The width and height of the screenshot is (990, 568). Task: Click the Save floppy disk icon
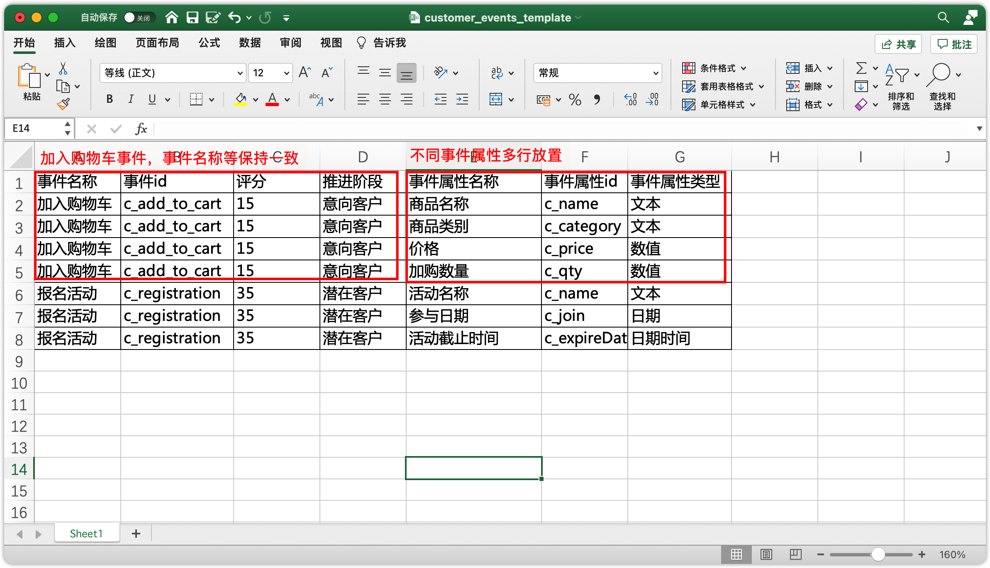[x=192, y=17]
